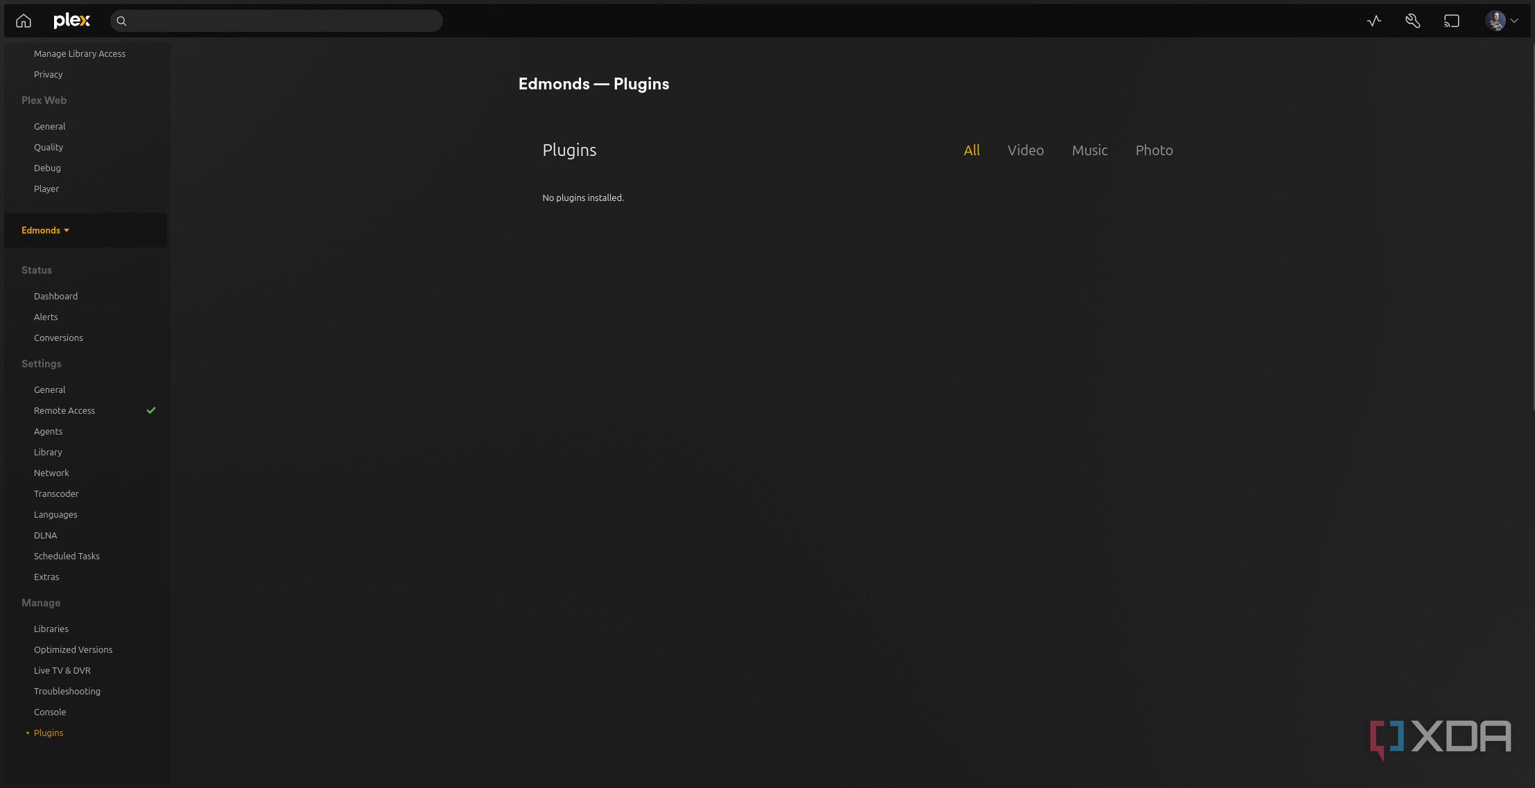The height and width of the screenshot is (788, 1535).
Task: Open the server Dashboard page
Action: click(x=55, y=296)
